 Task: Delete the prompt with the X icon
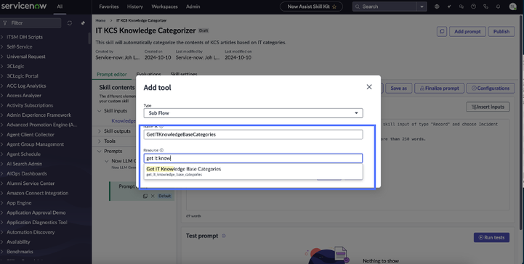tap(153, 196)
